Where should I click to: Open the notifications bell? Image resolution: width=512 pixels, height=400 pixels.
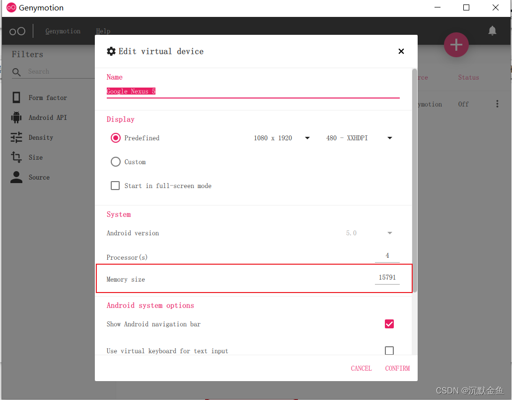click(492, 30)
